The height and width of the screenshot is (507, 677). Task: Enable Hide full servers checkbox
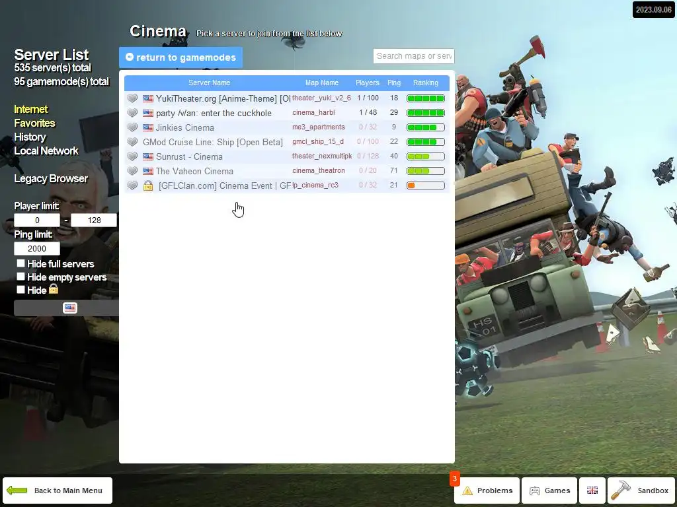[x=20, y=263]
